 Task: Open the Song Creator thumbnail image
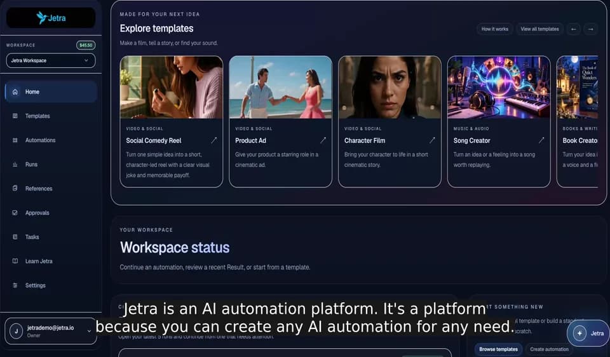(499, 87)
